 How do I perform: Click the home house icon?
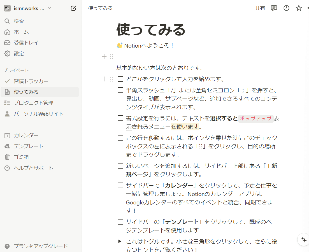(x=7, y=32)
